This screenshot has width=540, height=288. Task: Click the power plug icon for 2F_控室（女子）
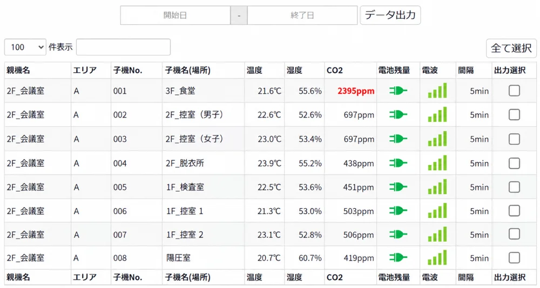coord(398,139)
